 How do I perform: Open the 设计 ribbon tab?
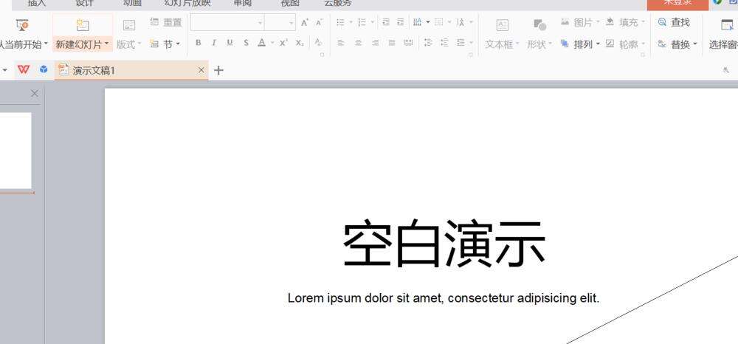pos(84,4)
